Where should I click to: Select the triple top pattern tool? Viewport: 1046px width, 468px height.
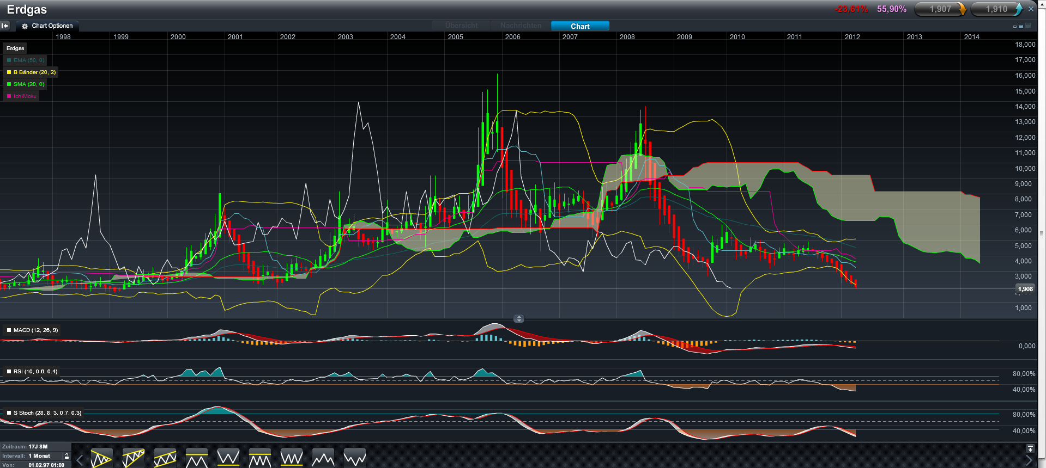pos(260,458)
